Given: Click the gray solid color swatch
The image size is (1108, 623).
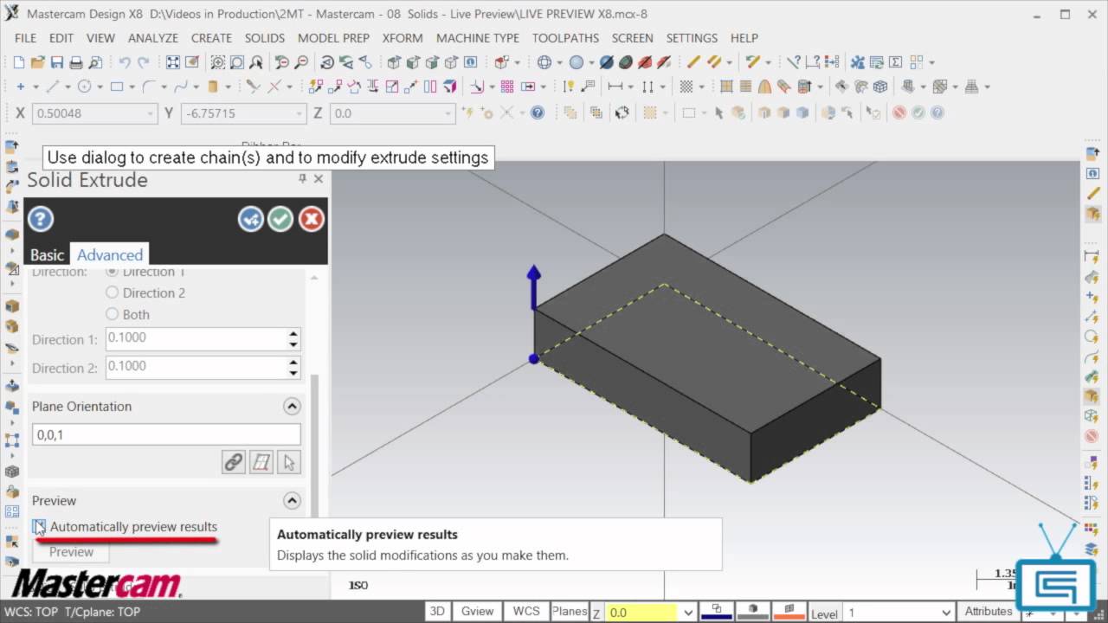Looking at the screenshot, I should (752, 612).
